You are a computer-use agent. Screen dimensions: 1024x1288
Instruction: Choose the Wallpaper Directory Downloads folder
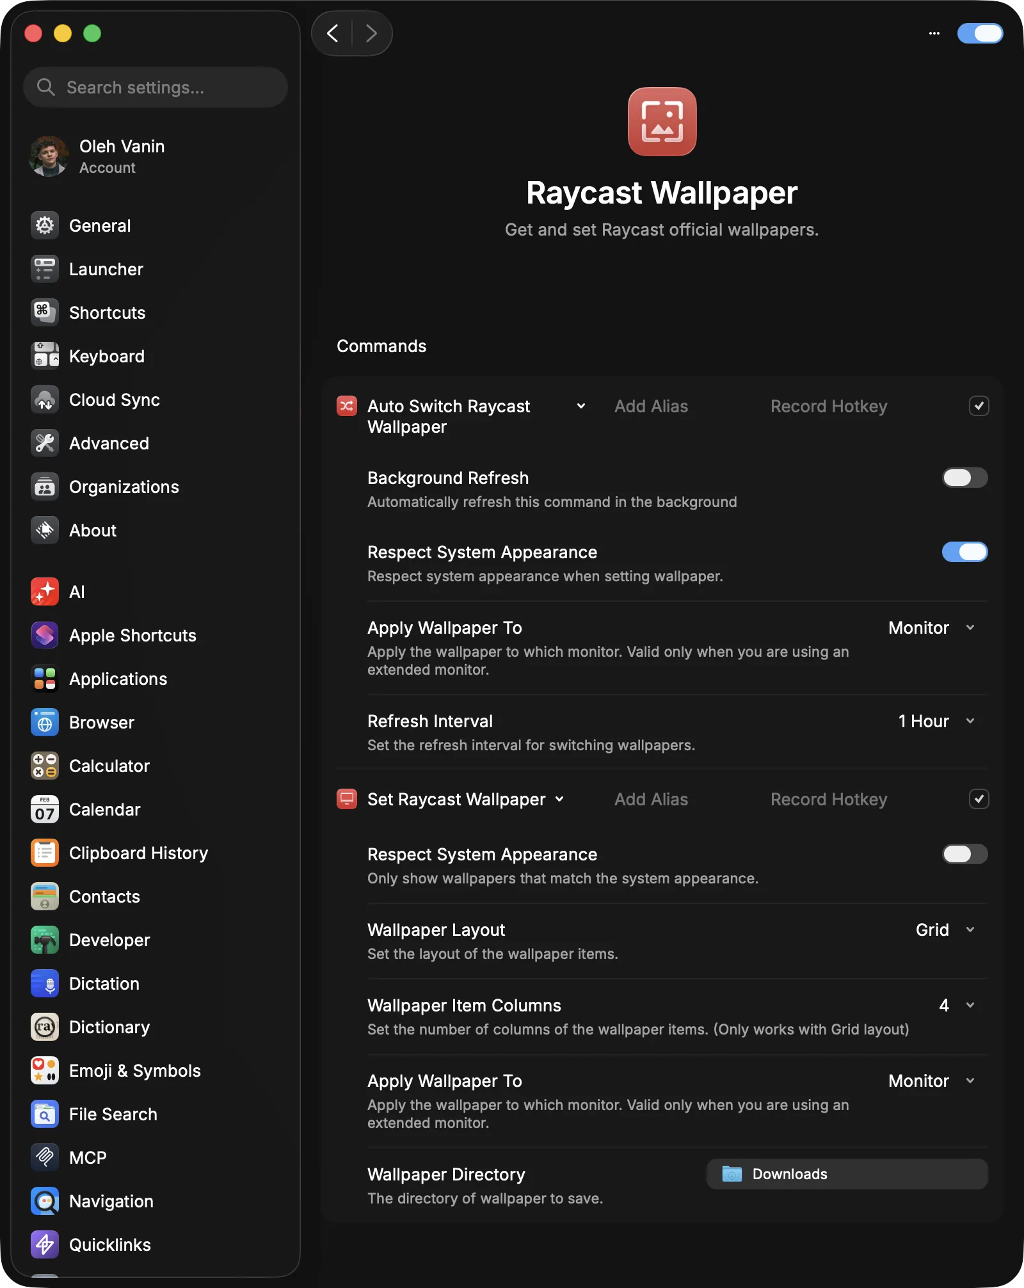847,1174
